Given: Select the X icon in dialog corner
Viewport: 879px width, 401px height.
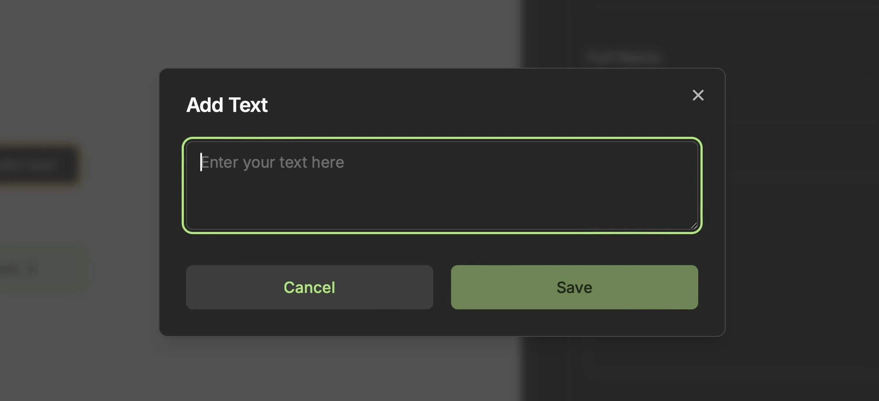Looking at the screenshot, I should coord(698,95).
